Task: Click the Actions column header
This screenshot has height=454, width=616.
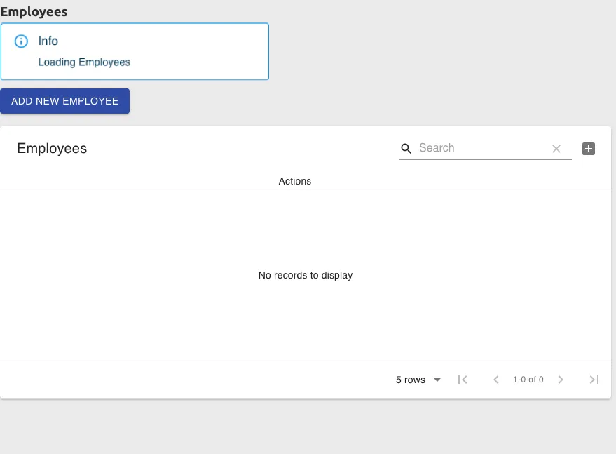Action: 294,181
